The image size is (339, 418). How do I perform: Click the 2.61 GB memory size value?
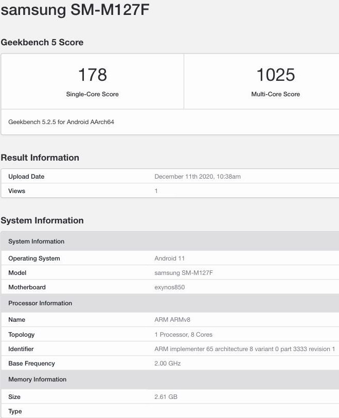point(166,397)
